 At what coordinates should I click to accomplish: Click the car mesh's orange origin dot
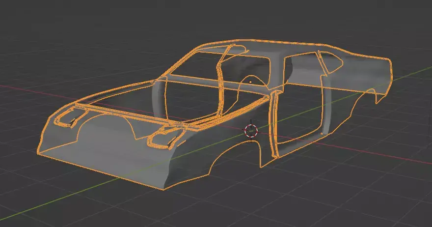[250, 82]
